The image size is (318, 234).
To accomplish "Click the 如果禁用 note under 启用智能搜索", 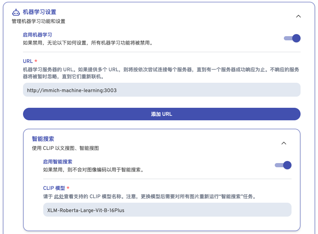I will (x=93, y=170).
